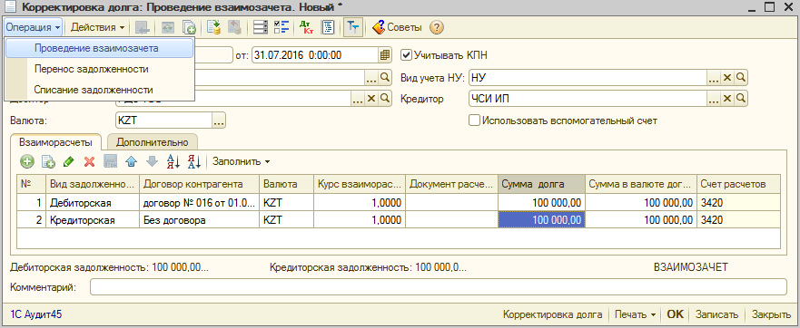Image resolution: width=800 pixels, height=328 pixels.
Task: Switch to the Взаиморасчеты tab
Action: [x=55, y=142]
